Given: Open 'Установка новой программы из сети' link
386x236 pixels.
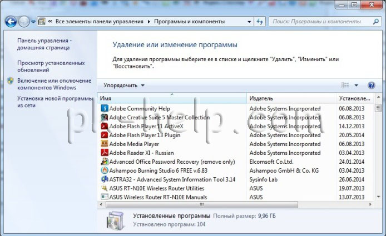Looking at the screenshot, I should point(55,102).
